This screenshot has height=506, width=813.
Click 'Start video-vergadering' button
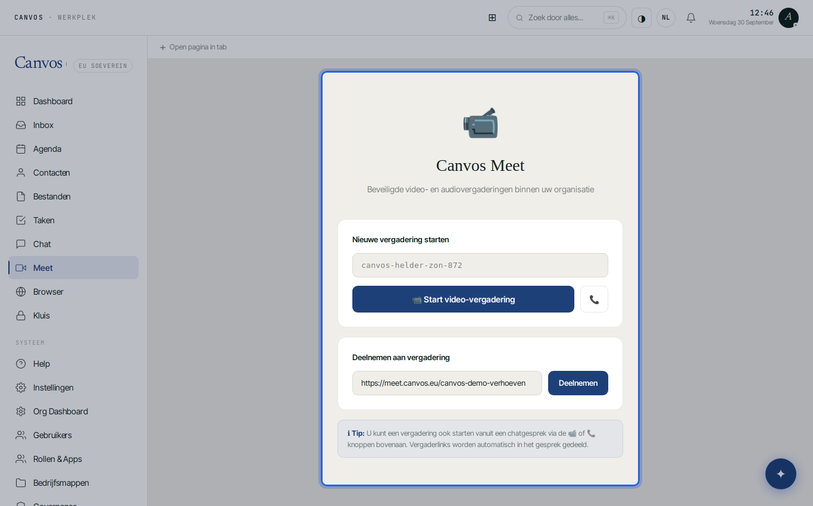click(x=463, y=299)
